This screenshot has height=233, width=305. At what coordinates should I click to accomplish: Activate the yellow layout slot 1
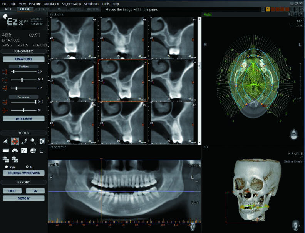click(268, 9)
